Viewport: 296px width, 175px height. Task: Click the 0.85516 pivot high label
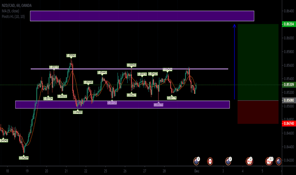54,67
